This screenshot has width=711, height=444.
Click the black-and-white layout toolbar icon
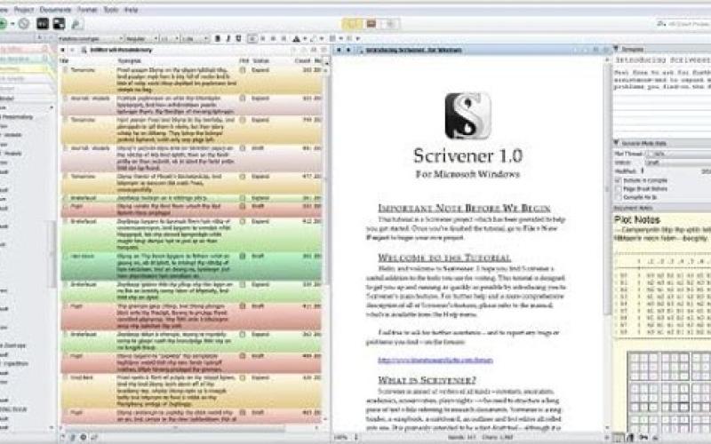click(x=59, y=24)
